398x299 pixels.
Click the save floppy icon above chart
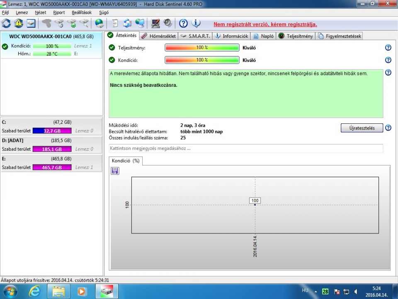115,171
